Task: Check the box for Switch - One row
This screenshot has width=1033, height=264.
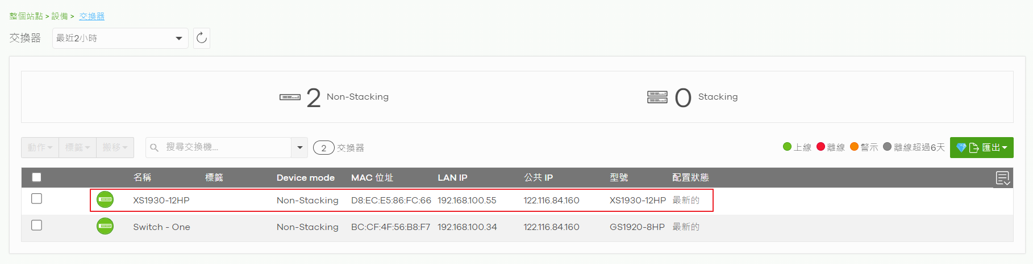Action: point(36,225)
